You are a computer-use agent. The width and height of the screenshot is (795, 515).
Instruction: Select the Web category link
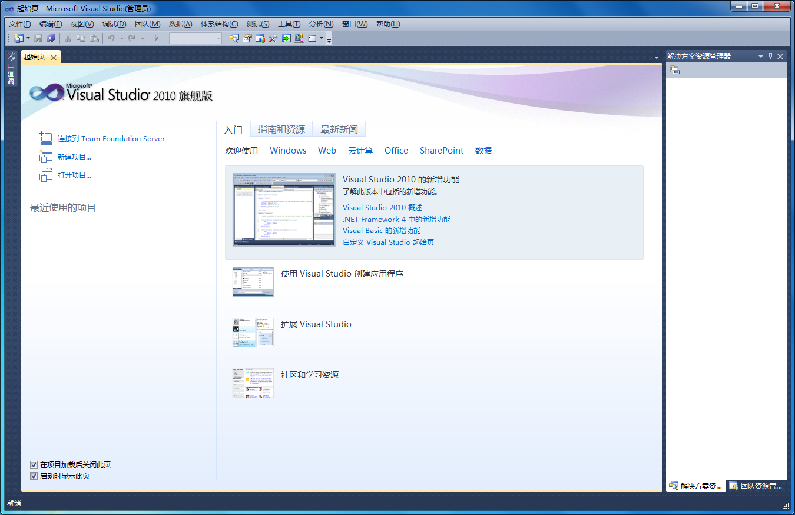tap(327, 151)
